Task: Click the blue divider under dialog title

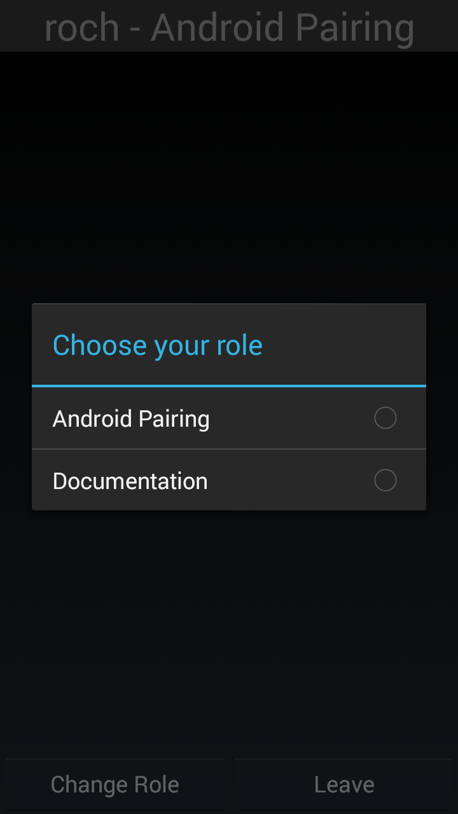Action: (229, 386)
